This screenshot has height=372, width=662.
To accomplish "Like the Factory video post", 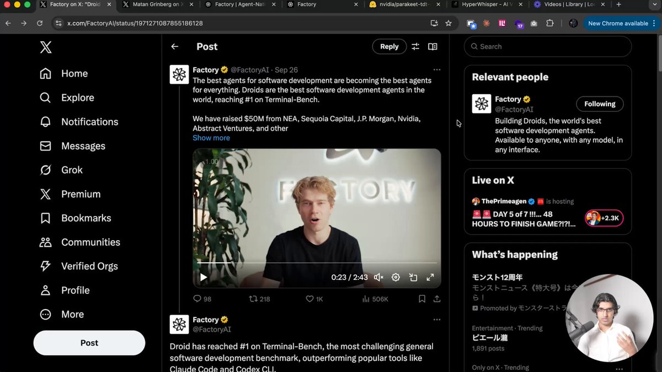I will (309, 298).
